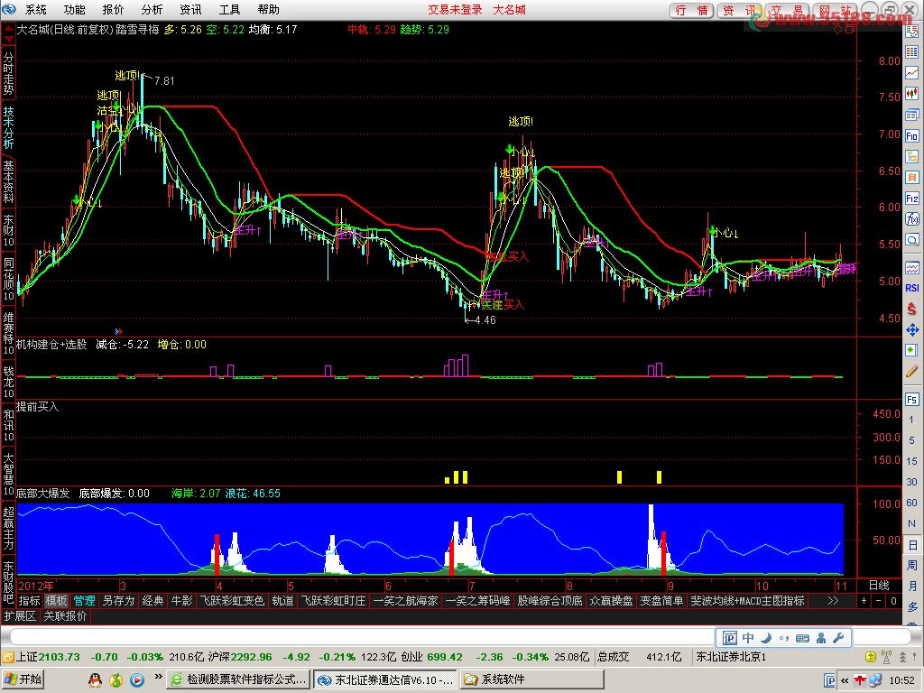The height and width of the screenshot is (693, 924).
Task: Select the 技术分析 side tab
Action: tap(8, 126)
